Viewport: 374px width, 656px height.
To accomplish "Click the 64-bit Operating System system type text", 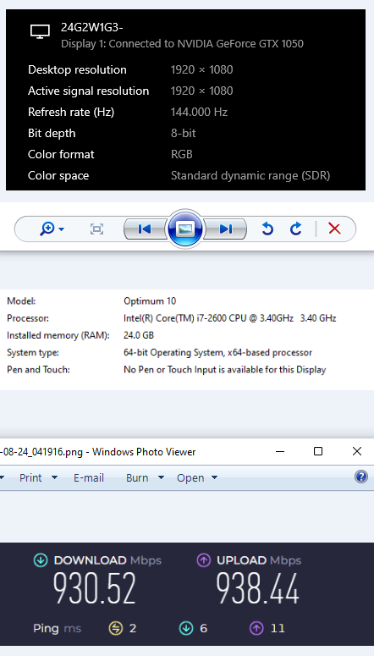I will [x=217, y=352].
